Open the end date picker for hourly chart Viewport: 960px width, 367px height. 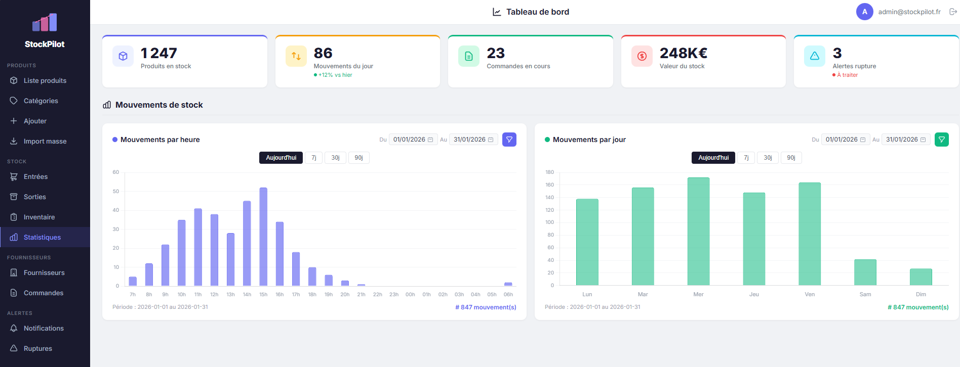(473, 140)
